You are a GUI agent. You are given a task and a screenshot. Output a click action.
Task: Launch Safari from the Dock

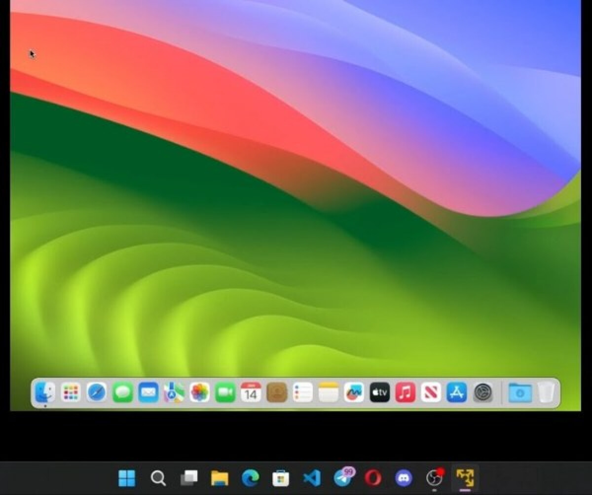tap(96, 393)
